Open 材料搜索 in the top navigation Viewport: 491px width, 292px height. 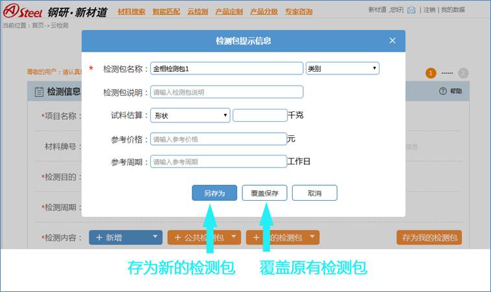click(131, 12)
